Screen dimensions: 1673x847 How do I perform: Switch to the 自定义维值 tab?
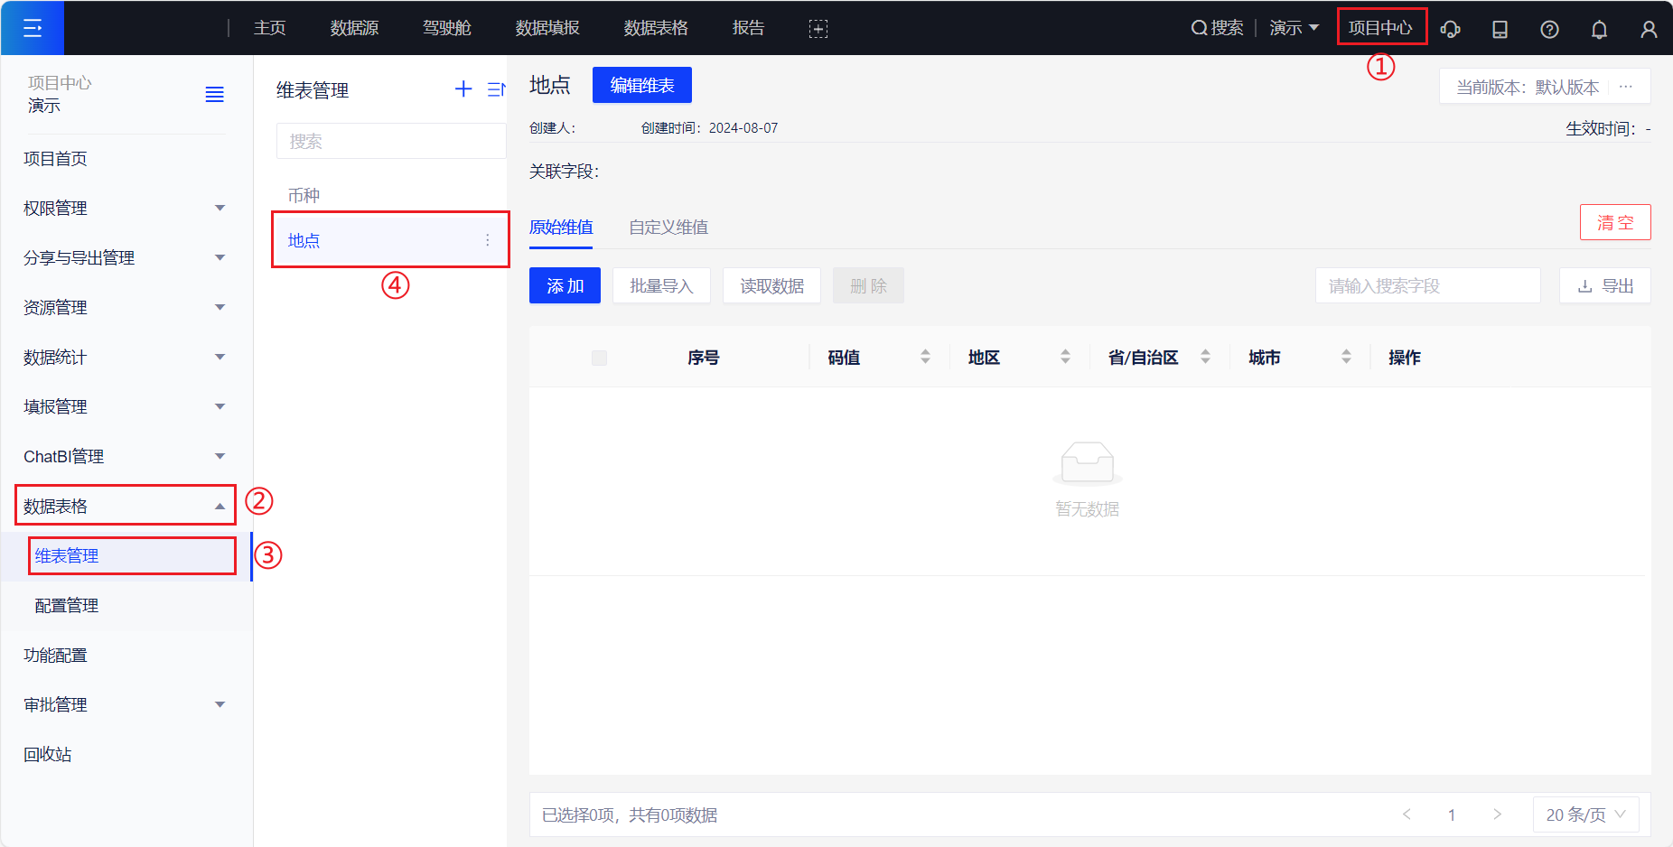click(668, 228)
